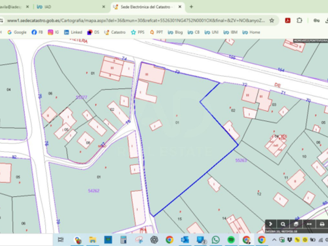
Task: Launch Spotify from the taskbar
Action: click(231, 239)
